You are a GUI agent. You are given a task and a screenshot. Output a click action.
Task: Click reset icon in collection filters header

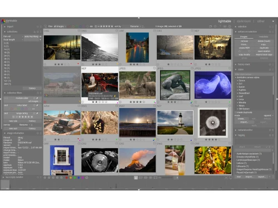[38, 93]
